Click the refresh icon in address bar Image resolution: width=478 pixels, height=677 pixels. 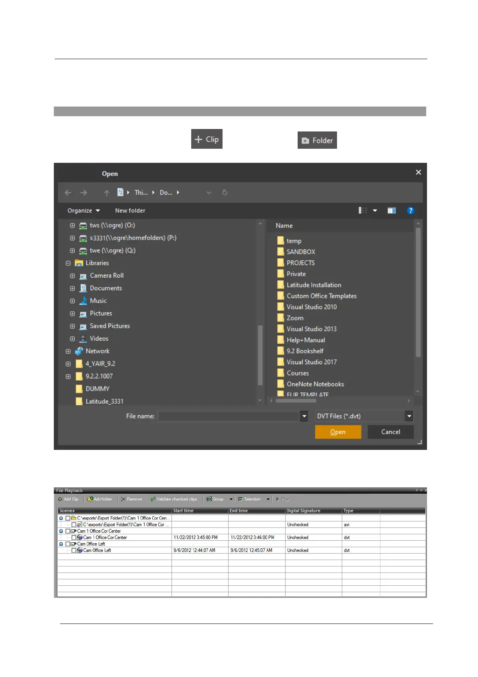coord(225,193)
